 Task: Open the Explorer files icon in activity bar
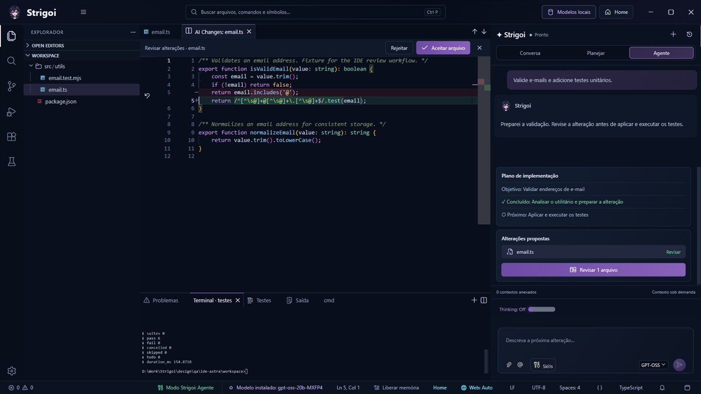tap(12, 36)
